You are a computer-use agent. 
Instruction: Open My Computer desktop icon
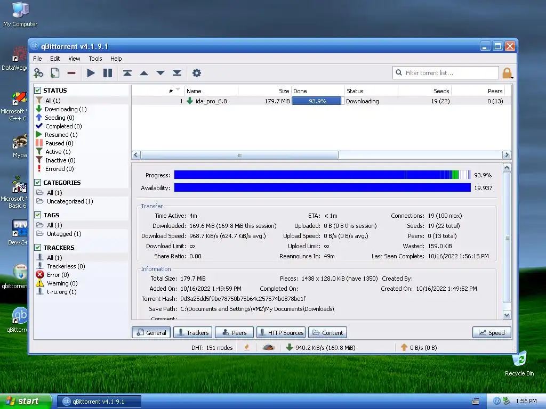20,14
